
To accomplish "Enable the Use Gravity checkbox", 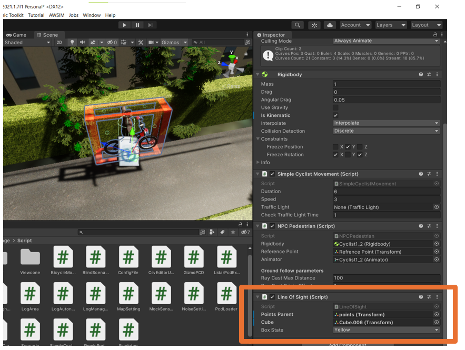I will [x=335, y=107].
